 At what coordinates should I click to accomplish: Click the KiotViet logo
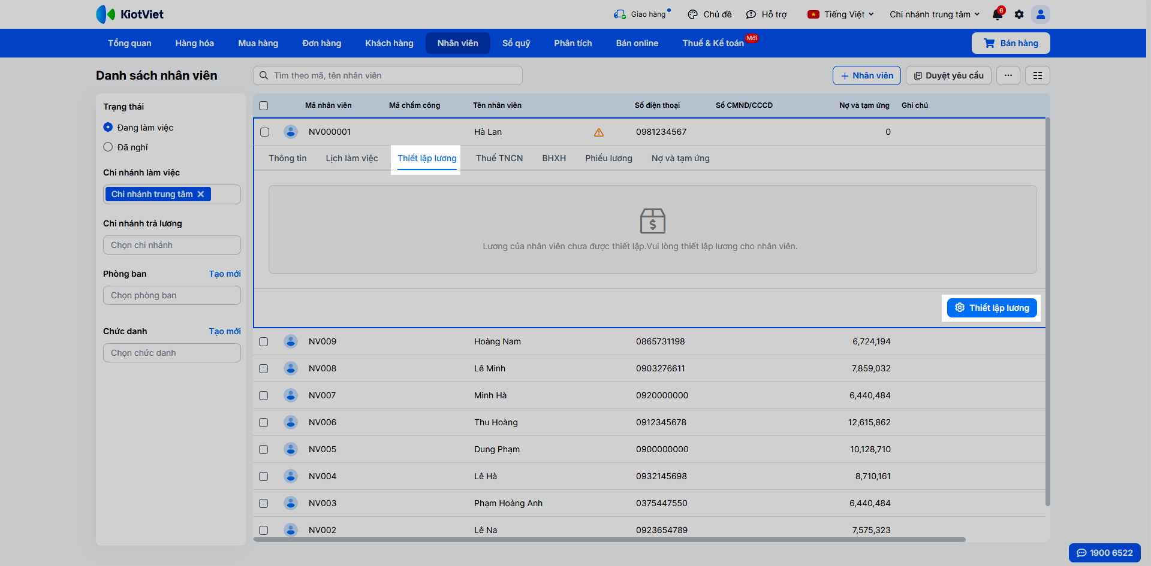[129, 14]
